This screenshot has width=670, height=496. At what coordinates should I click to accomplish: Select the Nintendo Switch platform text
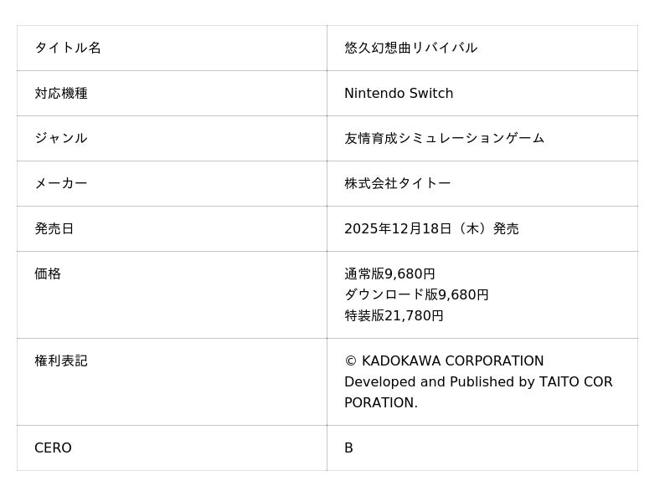click(x=399, y=93)
